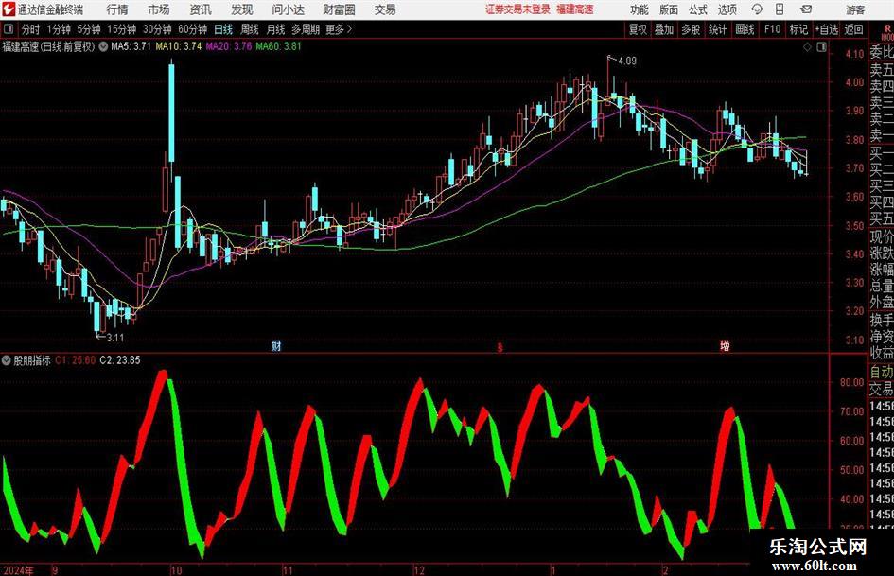Click the 财 event marker on chart
This screenshot has height=576, width=894.
click(x=276, y=345)
